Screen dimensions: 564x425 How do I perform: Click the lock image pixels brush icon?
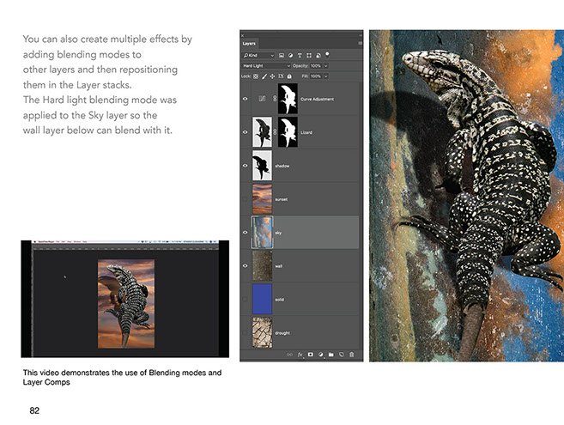tap(266, 76)
